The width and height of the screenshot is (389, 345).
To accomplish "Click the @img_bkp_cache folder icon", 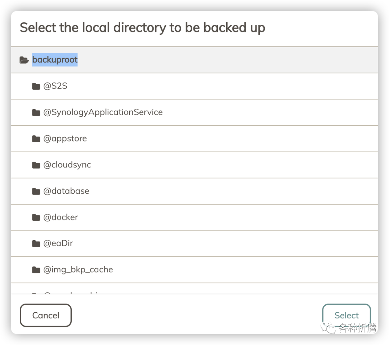I will click(x=36, y=270).
